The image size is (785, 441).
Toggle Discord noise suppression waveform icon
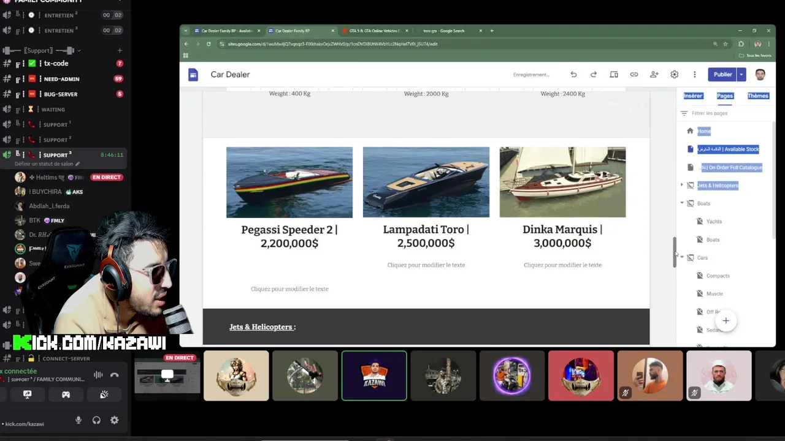click(98, 375)
